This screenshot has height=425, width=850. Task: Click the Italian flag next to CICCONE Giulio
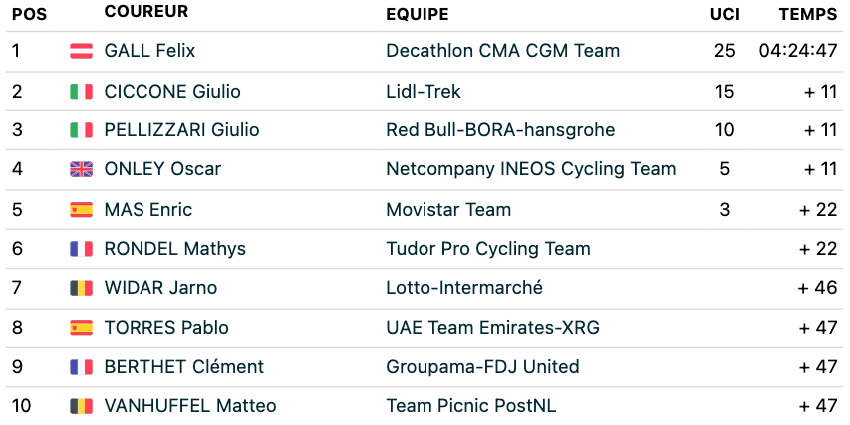tap(82, 91)
